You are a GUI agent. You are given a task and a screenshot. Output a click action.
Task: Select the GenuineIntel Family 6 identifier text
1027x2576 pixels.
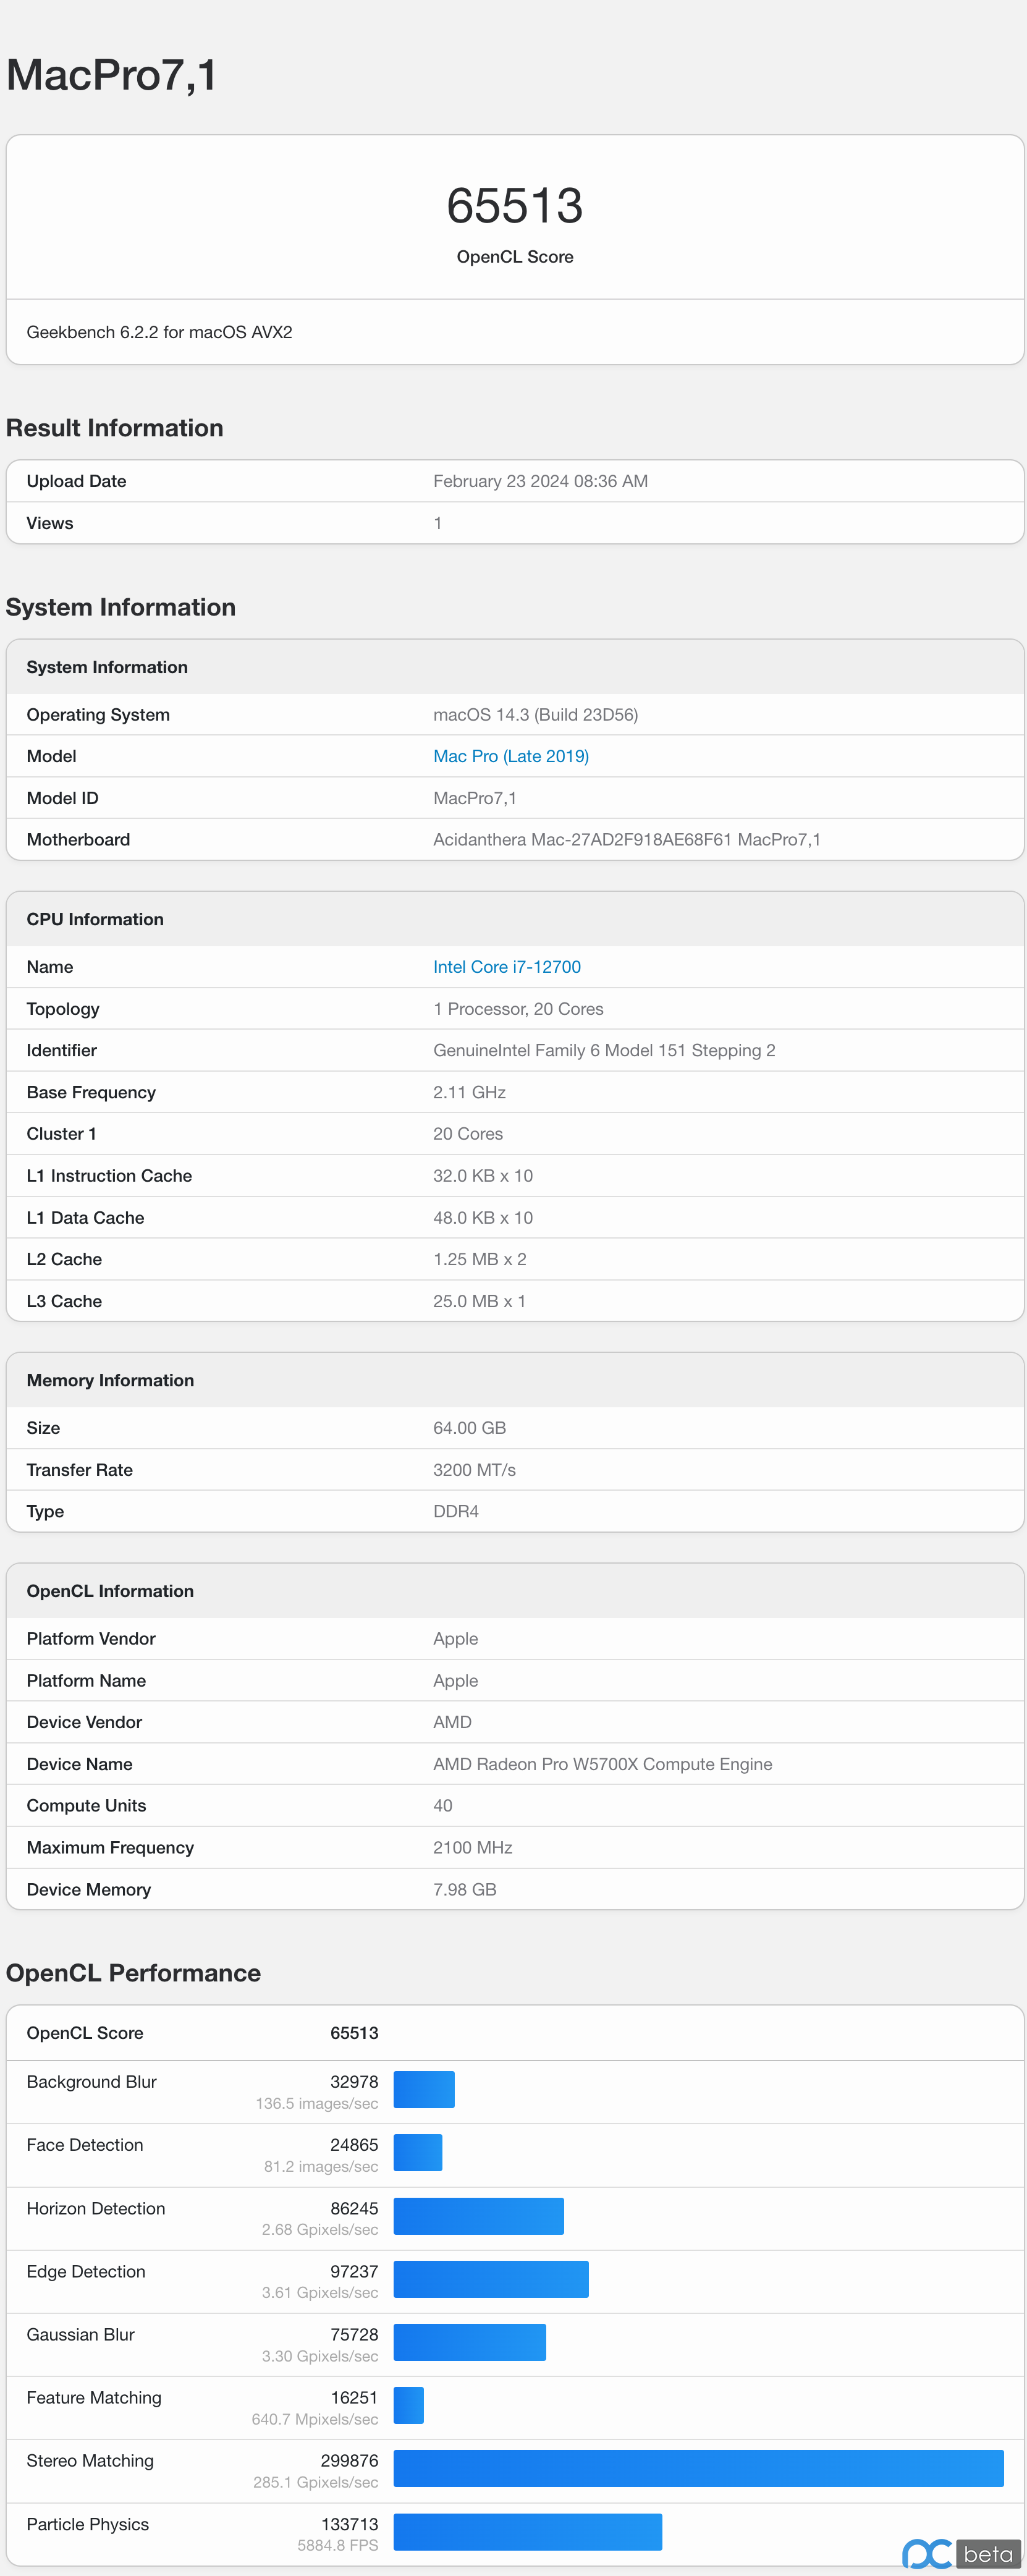click(604, 1050)
